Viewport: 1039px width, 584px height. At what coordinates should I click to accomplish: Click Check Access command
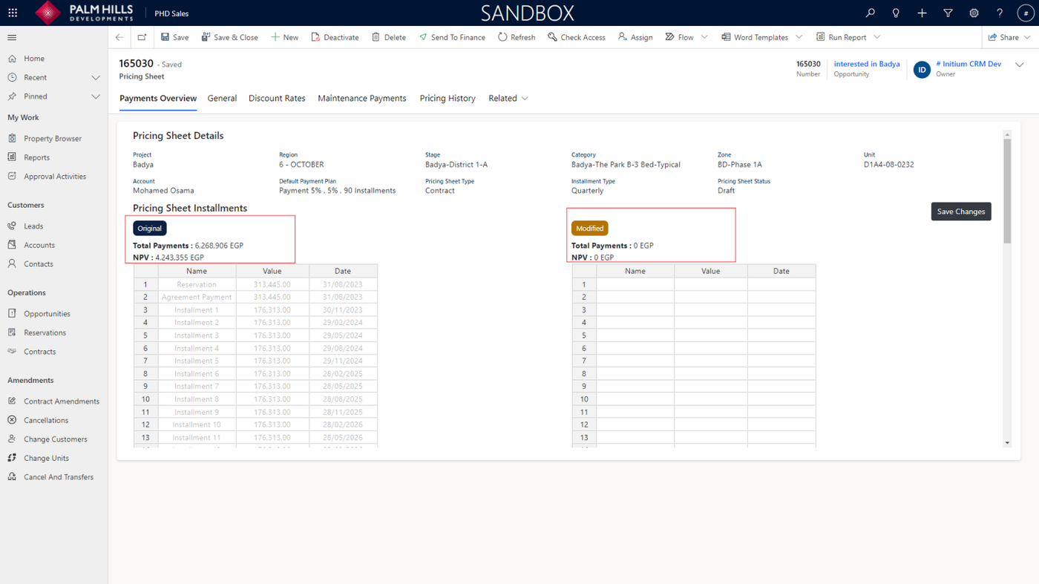(x=577, y=37)
